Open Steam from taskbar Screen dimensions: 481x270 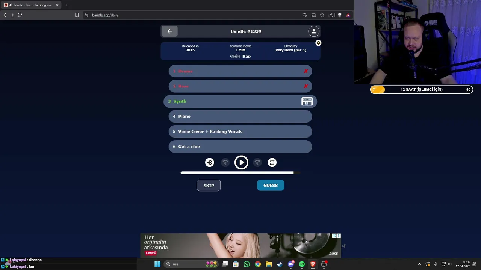tap(280, 264)
